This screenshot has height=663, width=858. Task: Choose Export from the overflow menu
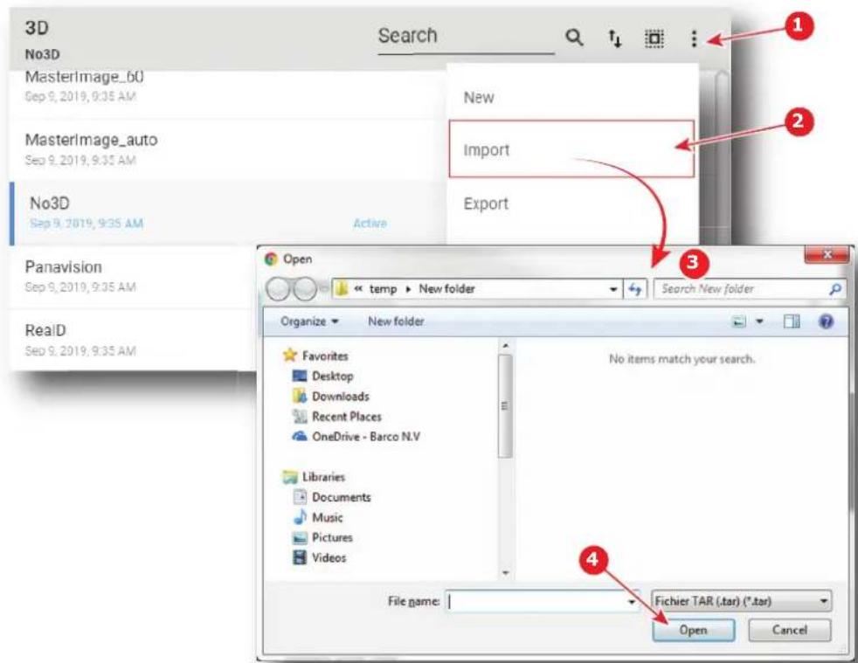coord(572,204)
